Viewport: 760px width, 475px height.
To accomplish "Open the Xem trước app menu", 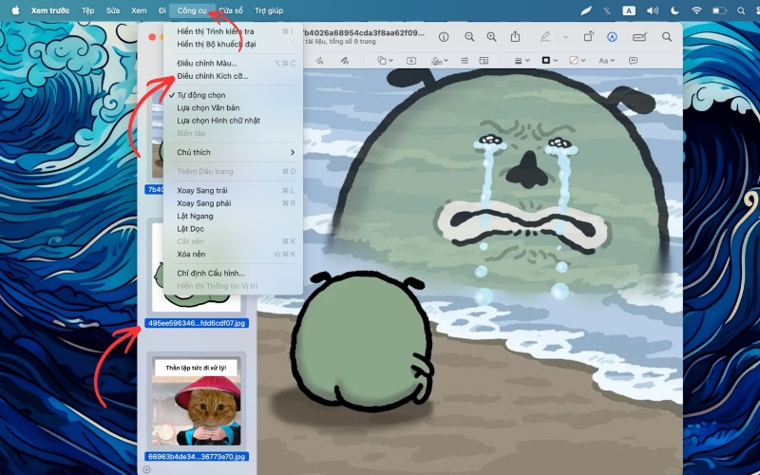I will click(50, 10).
